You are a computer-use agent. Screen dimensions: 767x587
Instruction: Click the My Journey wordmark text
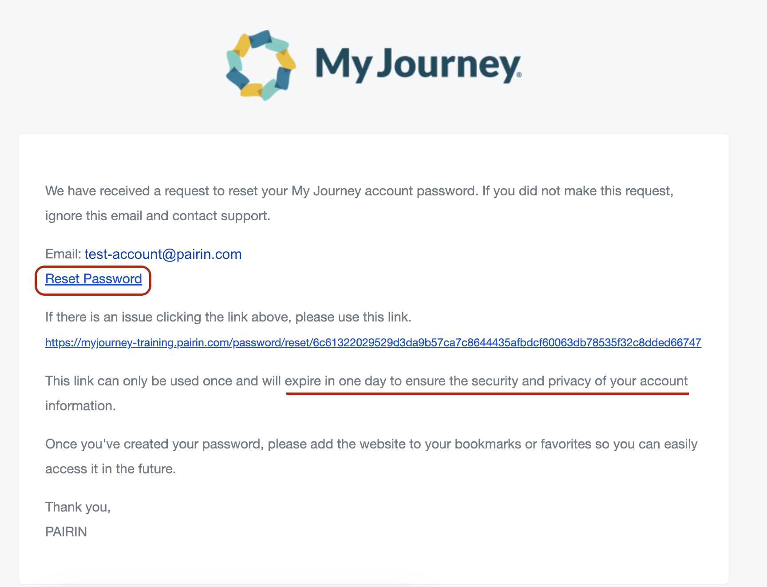(417, 65)
